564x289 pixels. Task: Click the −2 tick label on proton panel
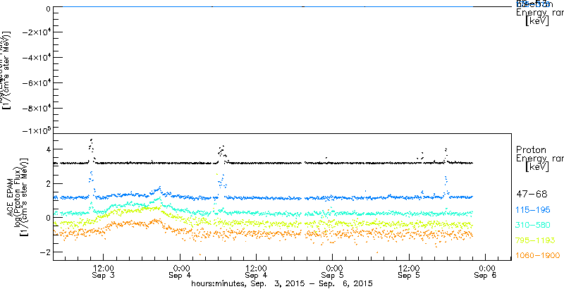[x=44, y=252]
